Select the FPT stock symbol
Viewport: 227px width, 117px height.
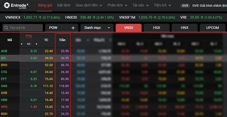pyautogui.click(x=4, y=79)
